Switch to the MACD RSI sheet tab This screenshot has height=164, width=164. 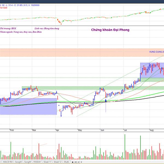[x=8, y=162]
